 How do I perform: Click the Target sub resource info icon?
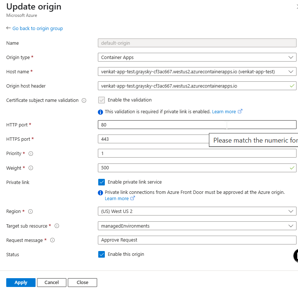pos(57,226)
